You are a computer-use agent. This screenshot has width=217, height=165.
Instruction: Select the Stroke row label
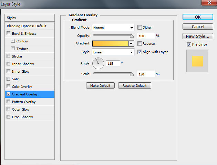pos(17,56)
